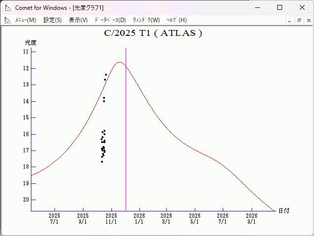This screenshot has width=314, height=236.
Task: Click the 光度 magnitude axis label
Action: (31, 43)
